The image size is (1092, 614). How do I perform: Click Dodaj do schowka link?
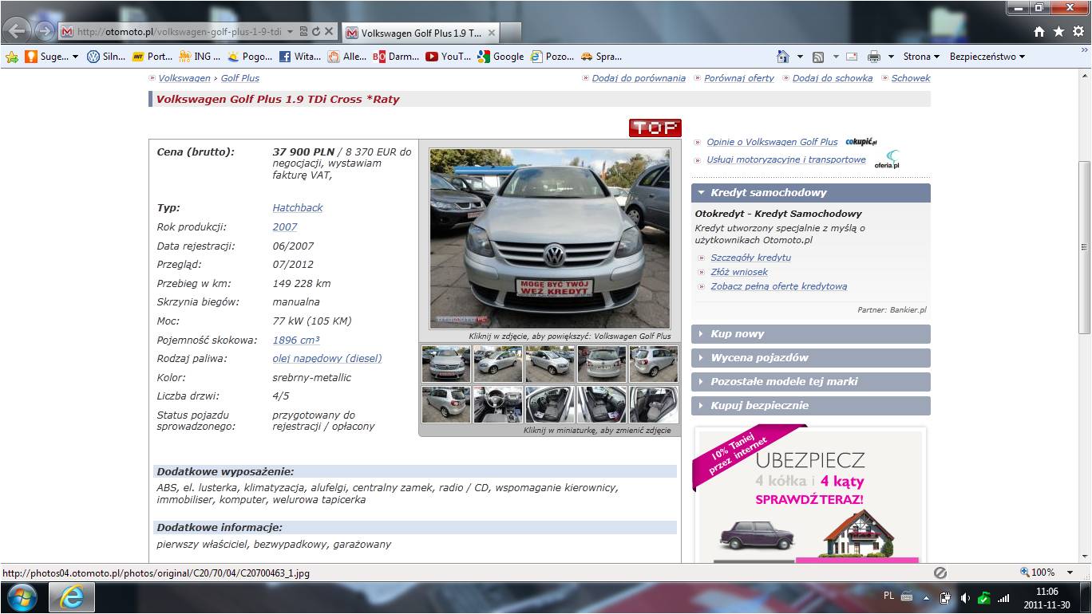[x=833, y=78]
